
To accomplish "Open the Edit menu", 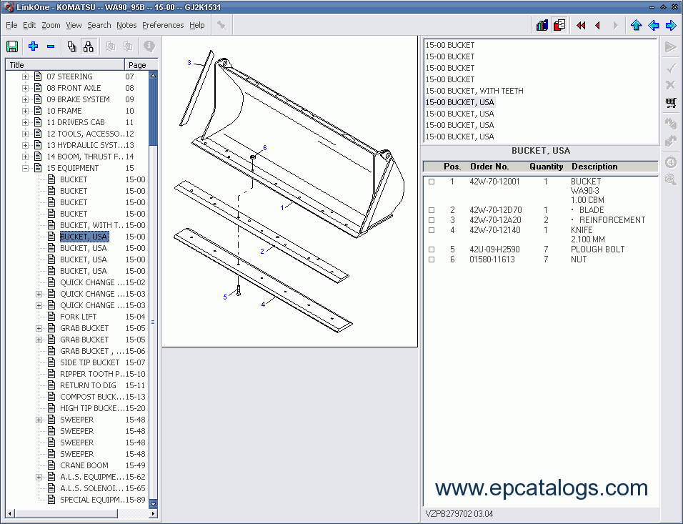I will pos(29,25).
